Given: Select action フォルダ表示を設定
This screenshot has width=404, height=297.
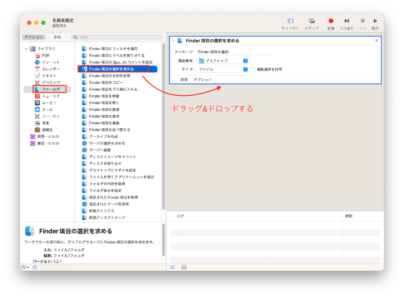Looking at the screenshot, I should pos(102,191).
